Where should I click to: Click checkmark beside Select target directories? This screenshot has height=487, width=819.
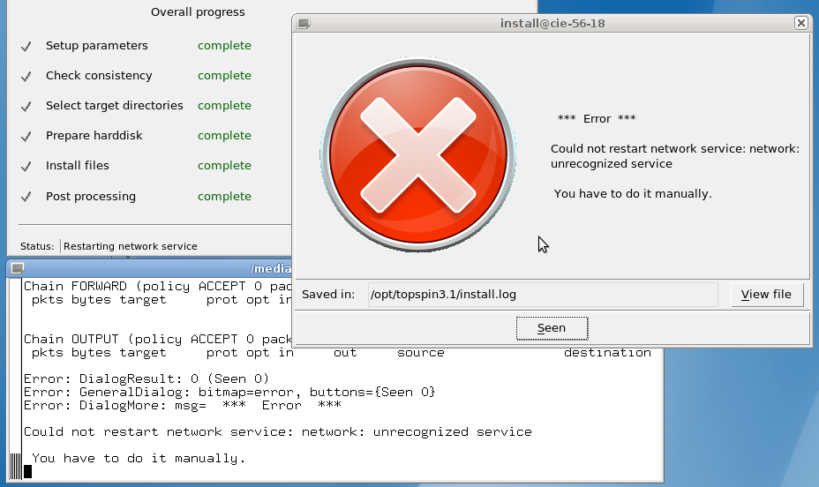click(x=26, y=106)
